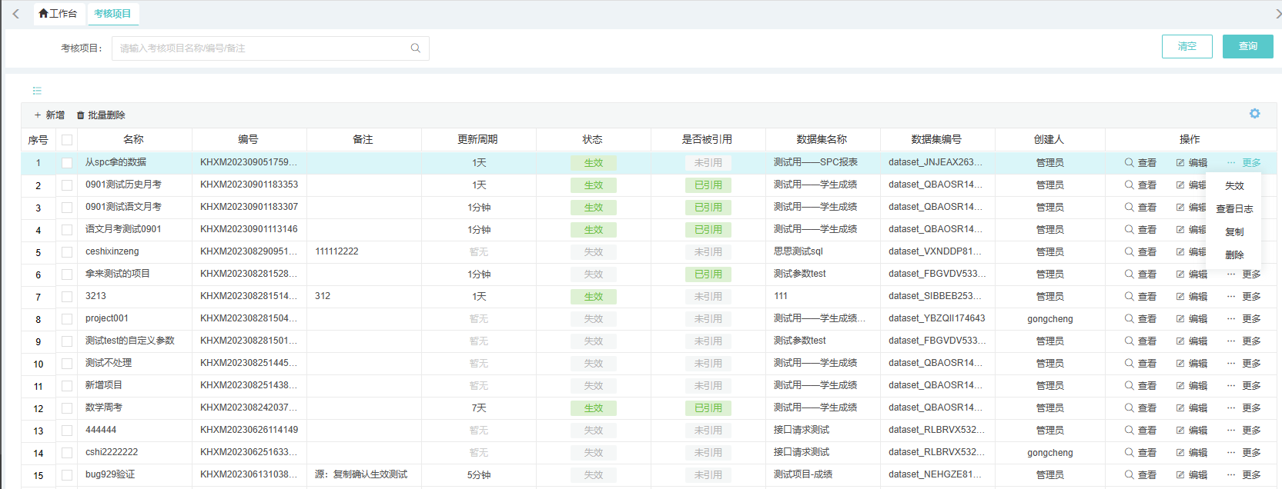Check the row for 语文月考测试0901
The height and width of the screenshot is (489, 1282).
pos(67,230)
